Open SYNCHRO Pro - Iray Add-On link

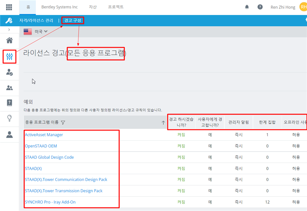pyautogui.click(x=50, y=202)
